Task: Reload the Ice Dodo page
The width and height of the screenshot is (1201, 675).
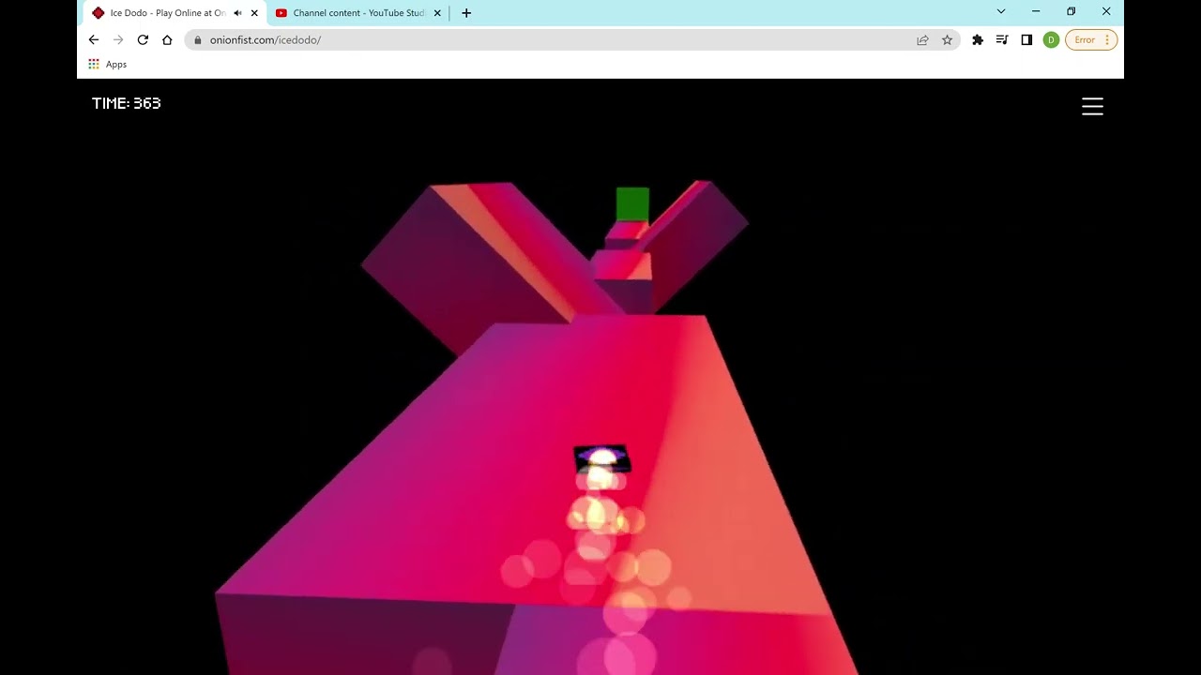Action: [x=143, y=40]
